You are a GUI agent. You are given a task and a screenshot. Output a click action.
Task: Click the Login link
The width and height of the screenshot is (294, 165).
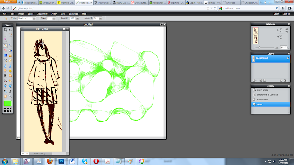coord(276,14)
